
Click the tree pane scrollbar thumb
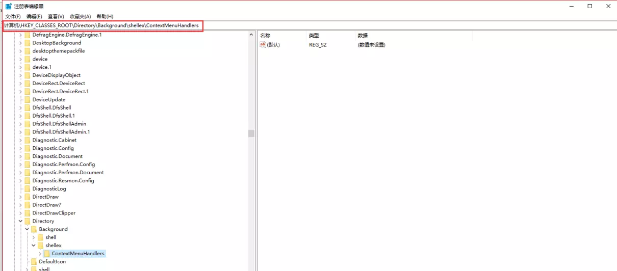[x=251, y=133]
